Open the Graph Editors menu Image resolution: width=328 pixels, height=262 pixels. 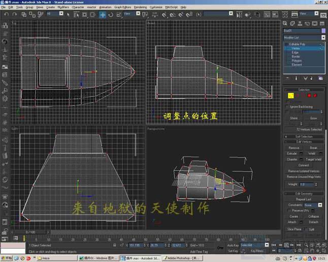pyautogui.click(x=122, y=7)
